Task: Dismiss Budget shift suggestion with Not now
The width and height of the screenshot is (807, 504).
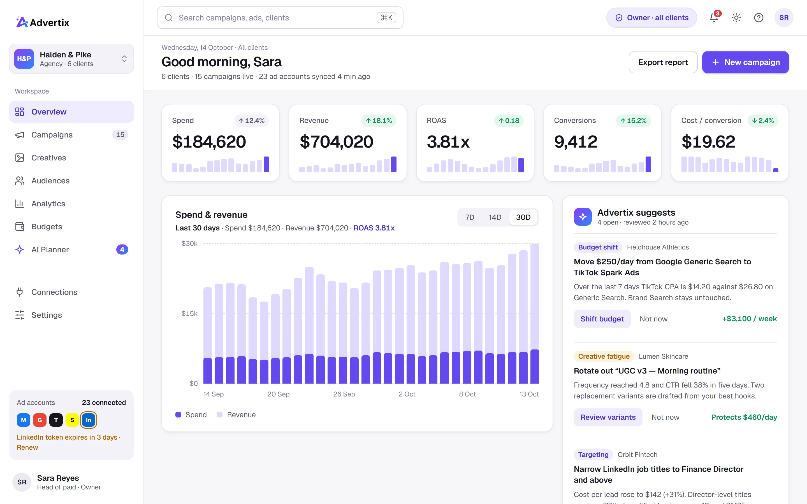Action: click(654, 319)
